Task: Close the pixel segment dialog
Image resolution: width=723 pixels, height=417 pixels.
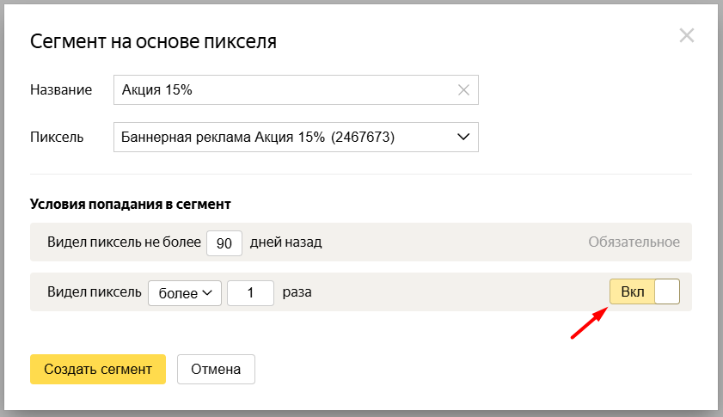Action: pyautogui.click(x=687, y=35)
